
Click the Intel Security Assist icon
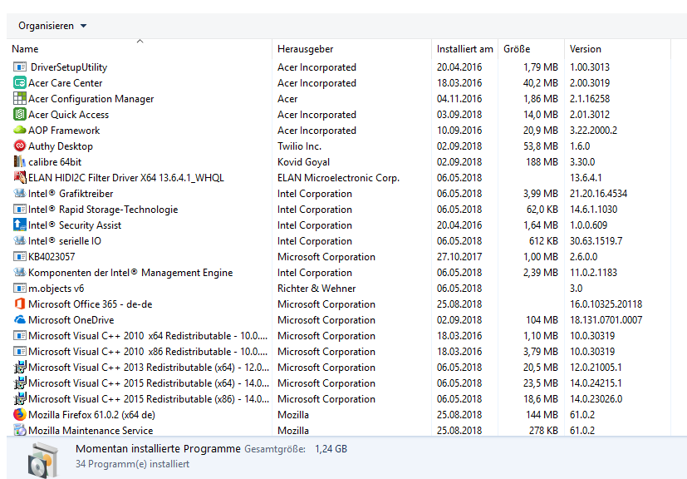pyautogui.click(x=20, y=225)
